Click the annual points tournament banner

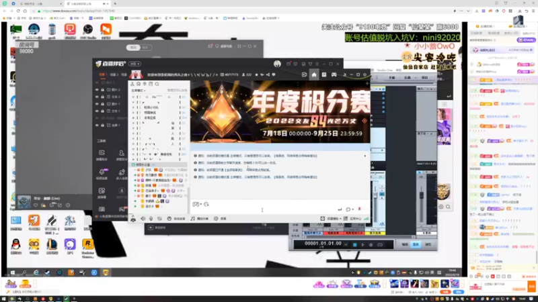(x=280, y=111)
